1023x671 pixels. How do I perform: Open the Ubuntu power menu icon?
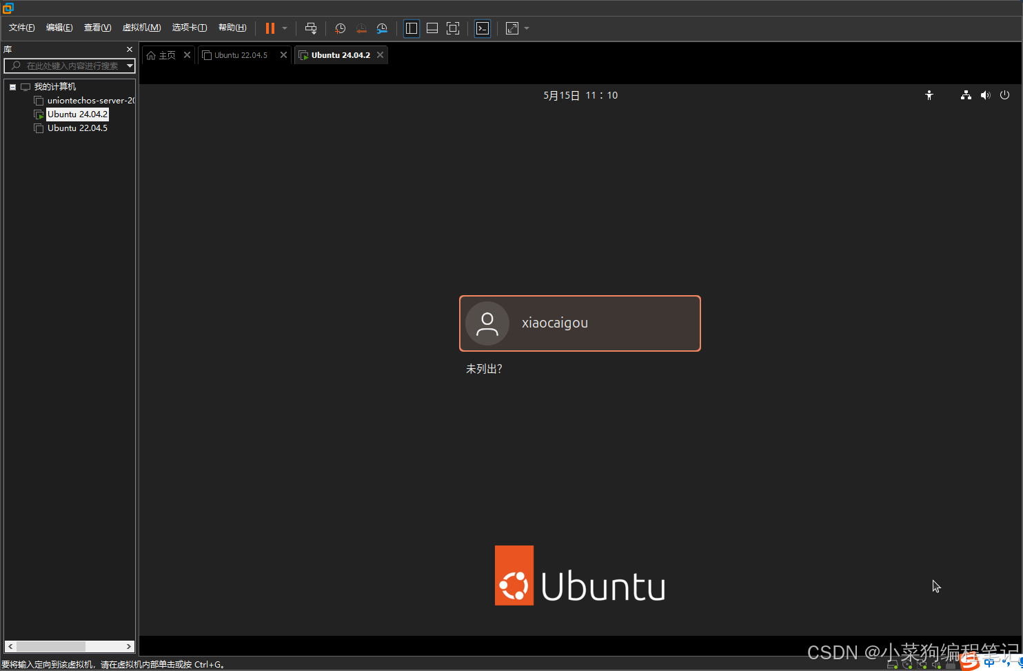click(x=1004, y=95)
